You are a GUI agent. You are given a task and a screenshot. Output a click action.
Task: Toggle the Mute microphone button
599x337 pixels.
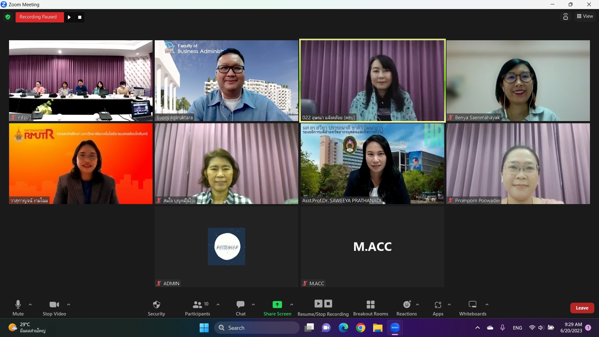point(18,308)
